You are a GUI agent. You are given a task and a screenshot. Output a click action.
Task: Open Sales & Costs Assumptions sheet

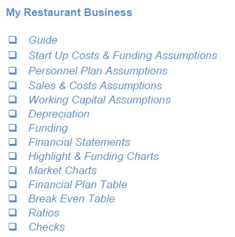95,85
